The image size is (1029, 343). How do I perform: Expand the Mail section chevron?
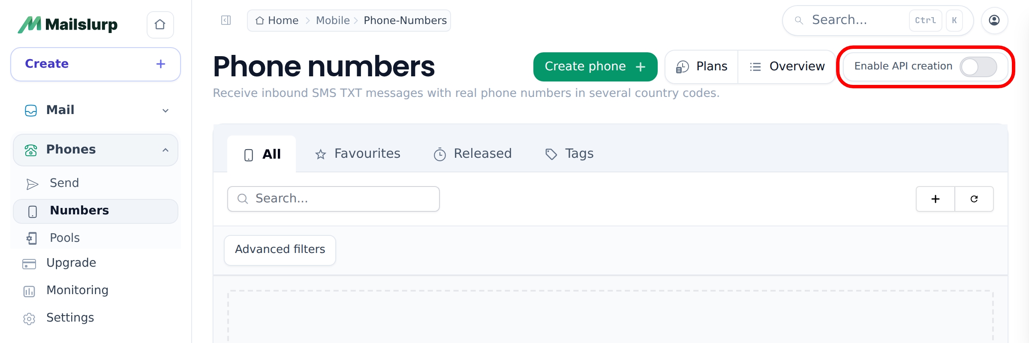click(165, 111)
